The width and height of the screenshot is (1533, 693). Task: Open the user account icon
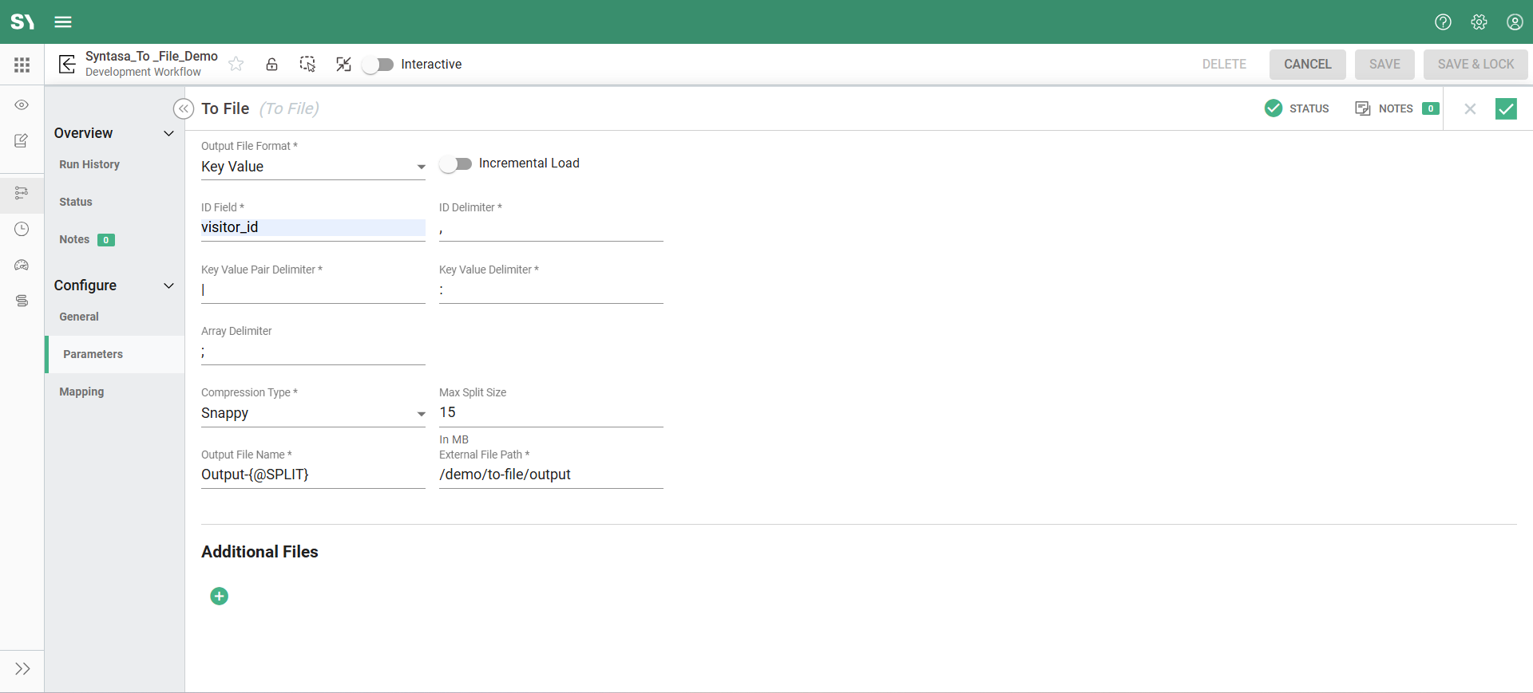click(x=1515, y=22)
